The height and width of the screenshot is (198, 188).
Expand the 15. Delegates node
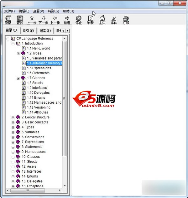(x=13, y=182)
